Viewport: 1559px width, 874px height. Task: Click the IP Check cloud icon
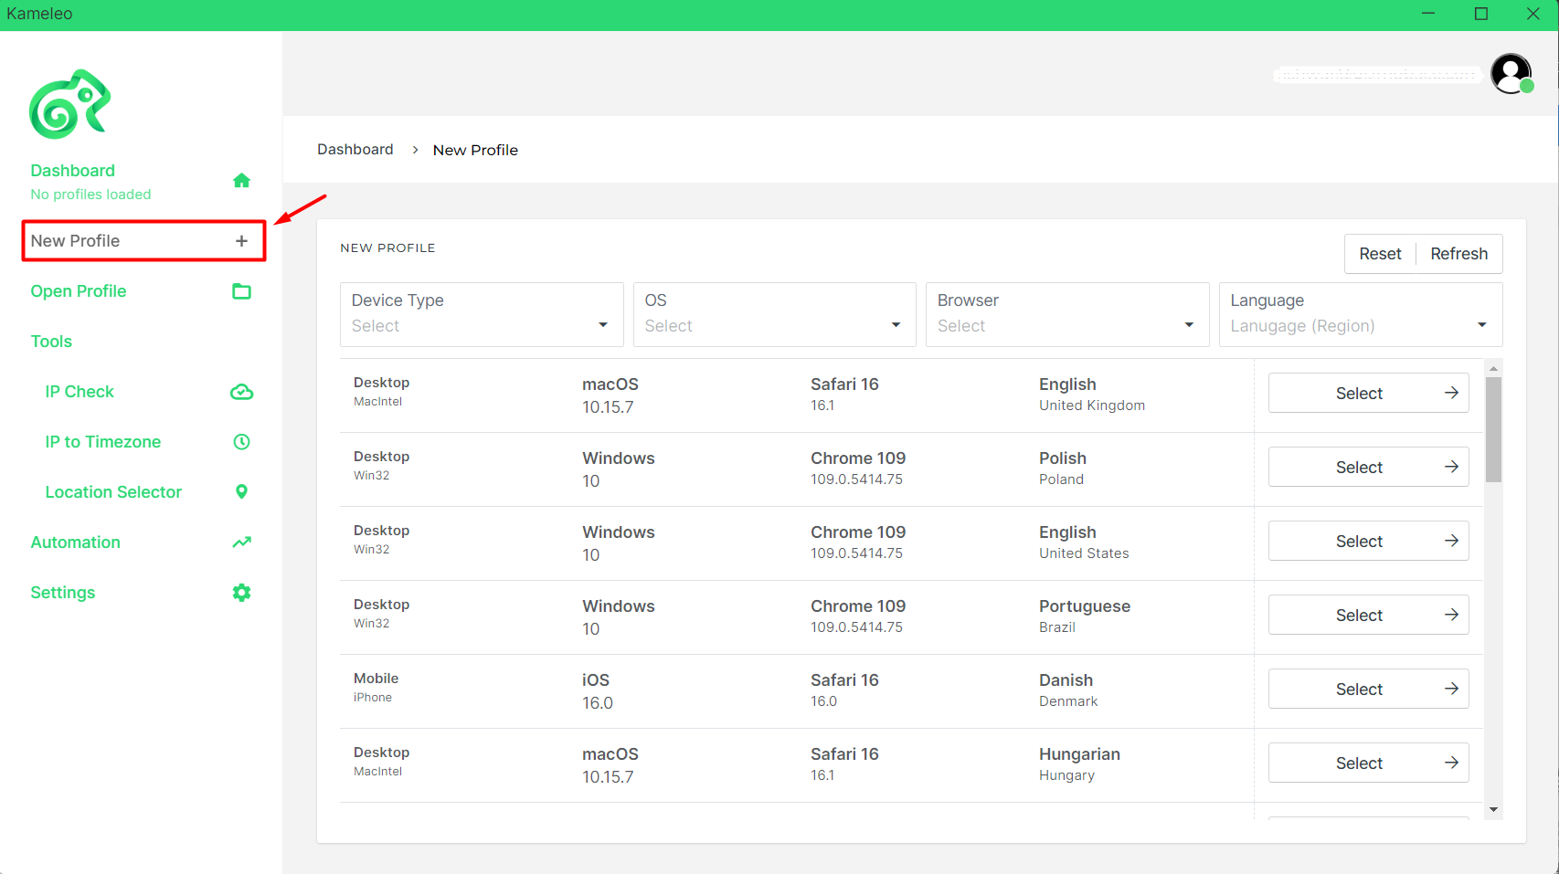[x=241, y=392]
